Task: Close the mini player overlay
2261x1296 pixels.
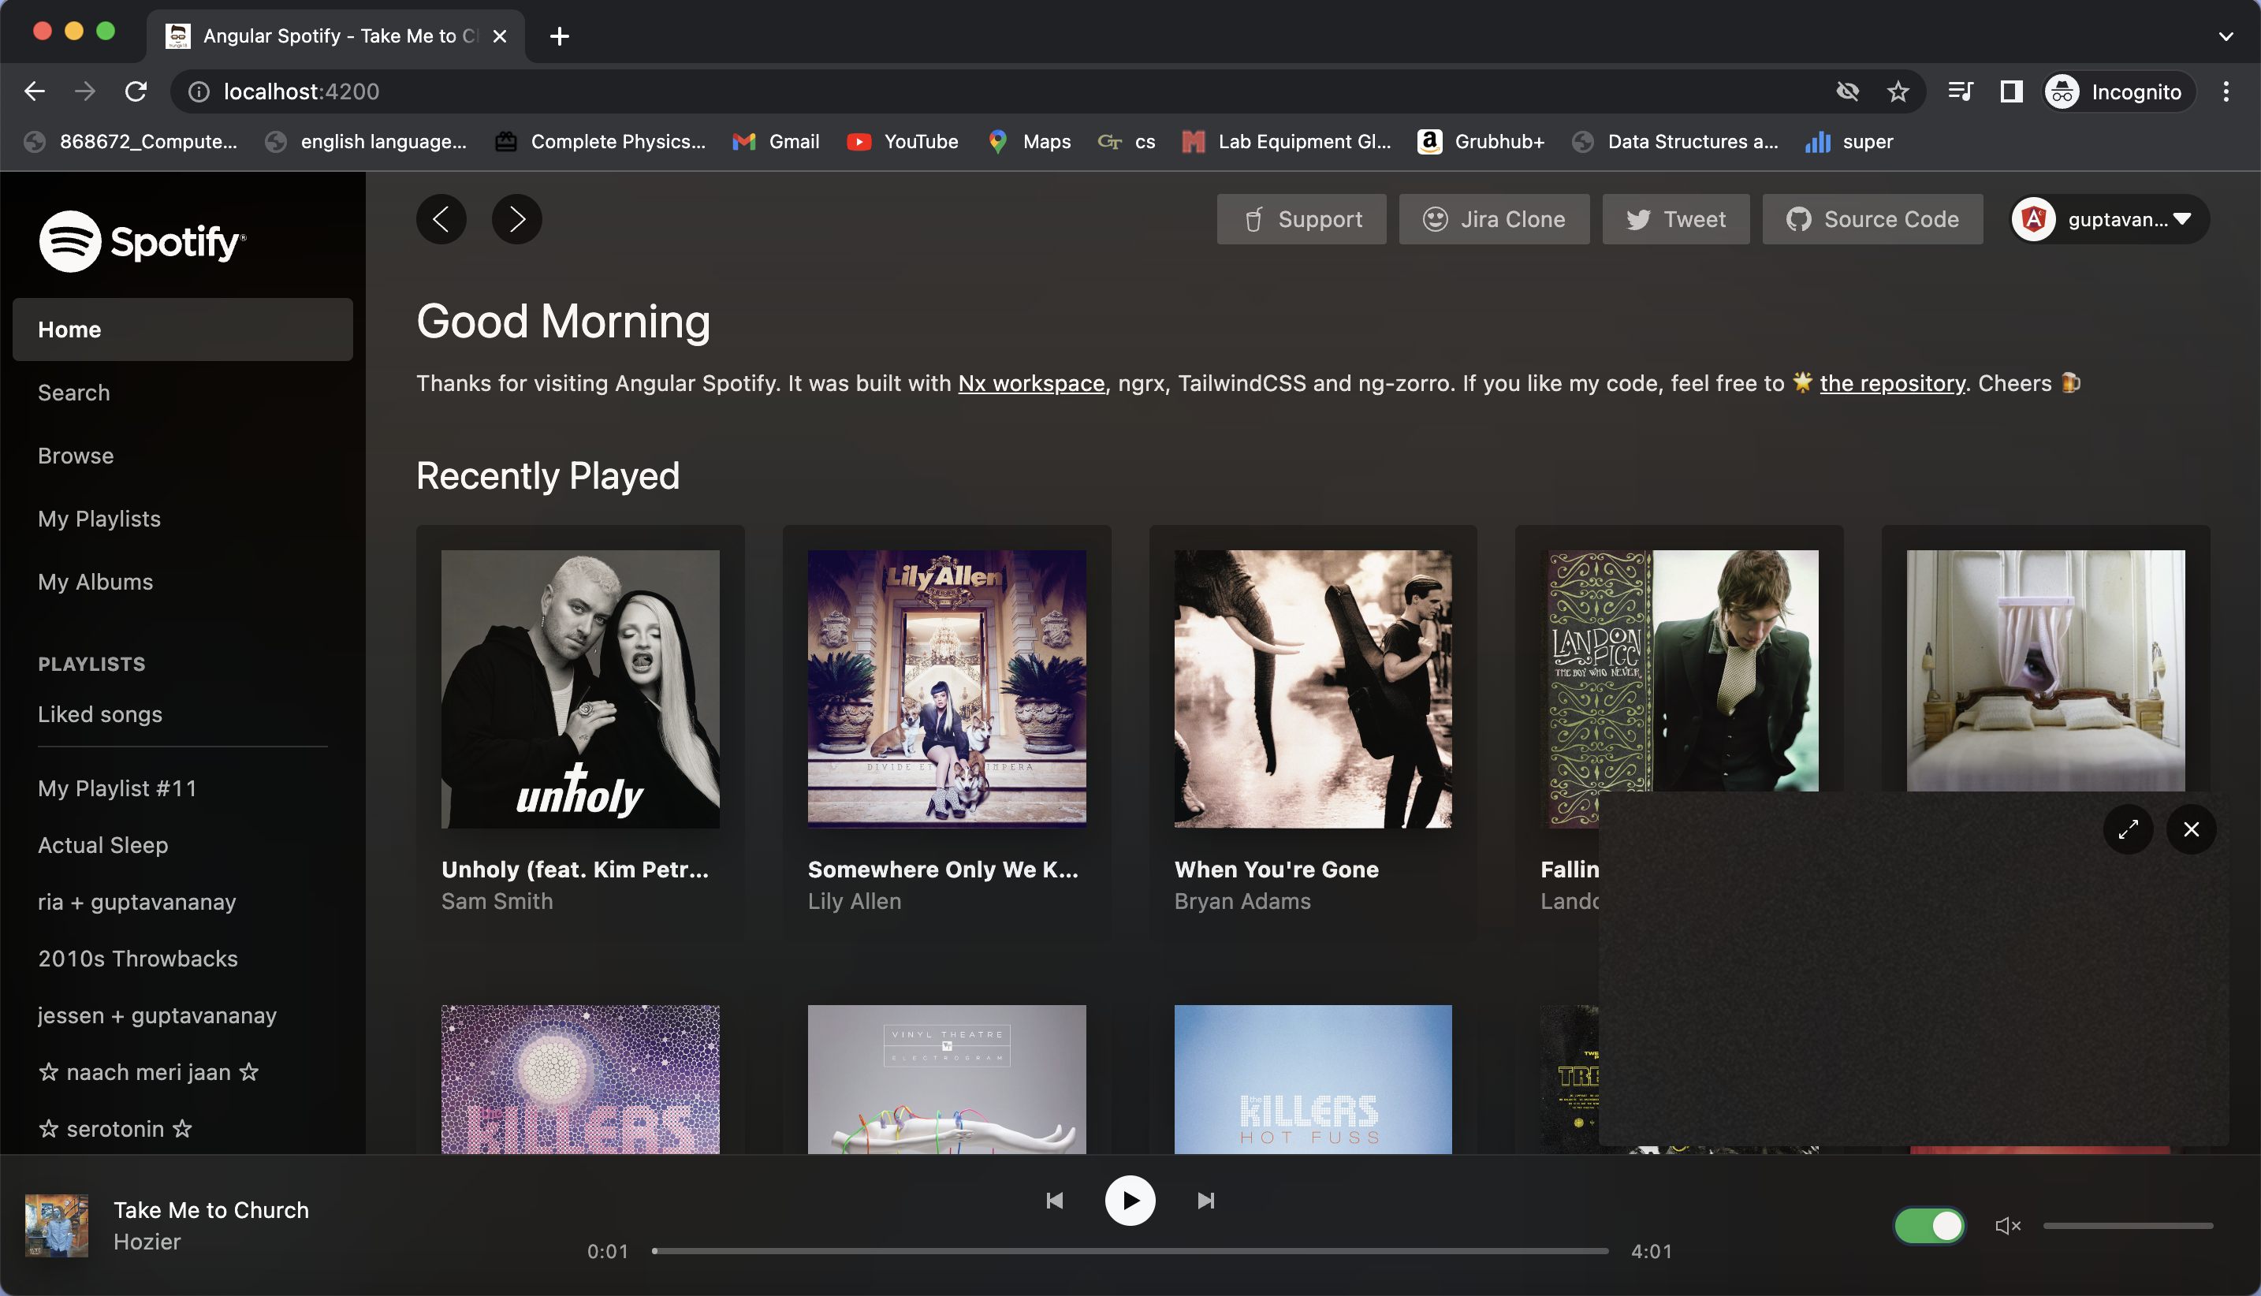Action: click(x=2191, y=829)
